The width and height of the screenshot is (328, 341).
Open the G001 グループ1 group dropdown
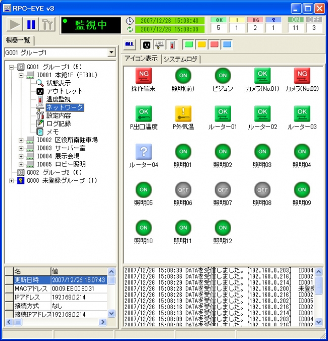click(111, 53)
